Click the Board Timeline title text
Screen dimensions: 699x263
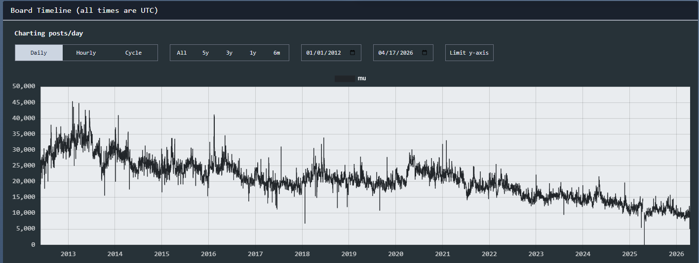point(84,10)
